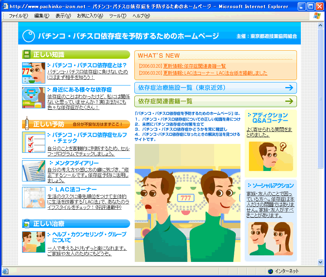Open the ファイル(F) menu

tap(18, 15)
